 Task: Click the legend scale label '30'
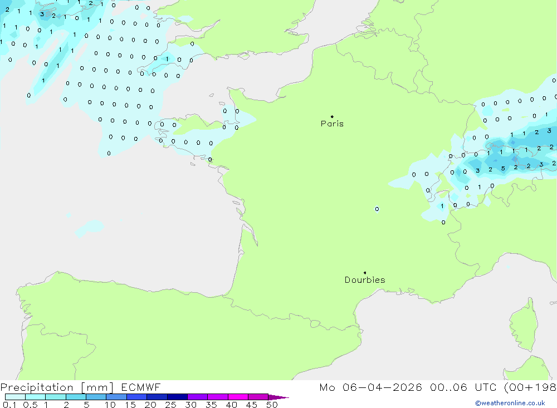(x=190, y=405)
